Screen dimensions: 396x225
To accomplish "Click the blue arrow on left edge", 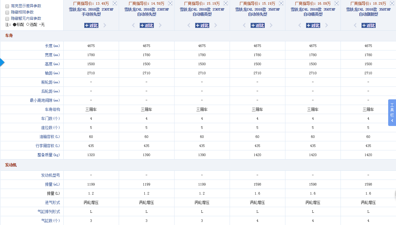I will click(x=2, y=62).
